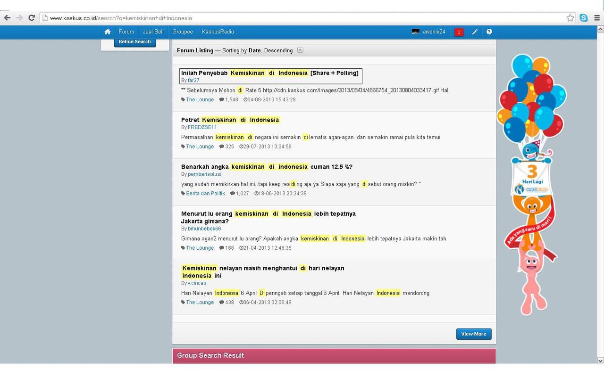Click the pencil create-post icon
Image resolution: width=604 pixels, height=377 pixels.
[x=475, y=32]
